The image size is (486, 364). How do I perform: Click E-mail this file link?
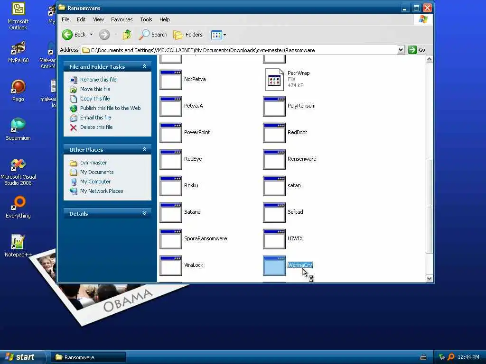click(x=95, y=118)
